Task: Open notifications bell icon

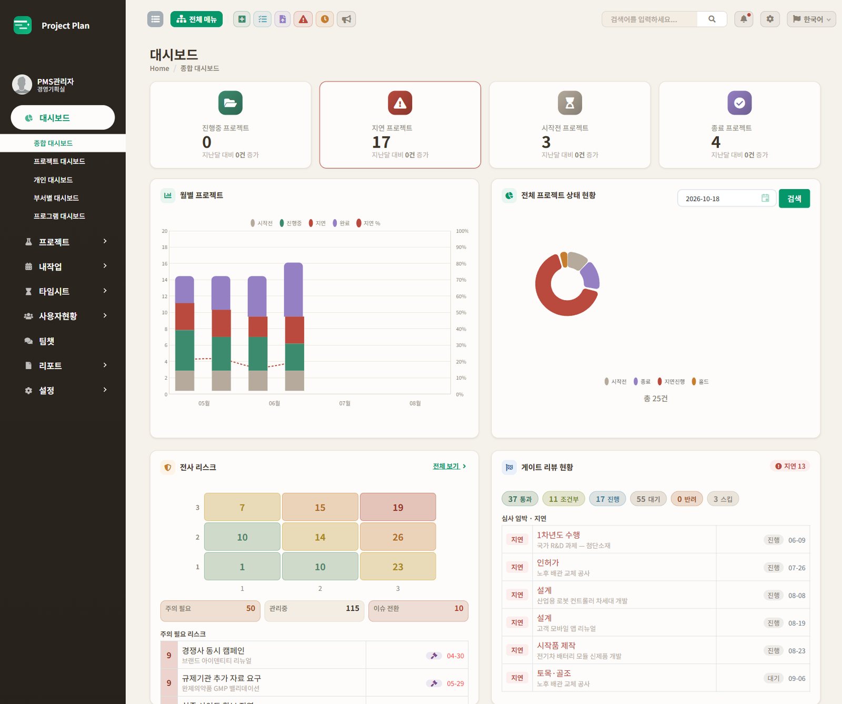Action: click(744, 19)
